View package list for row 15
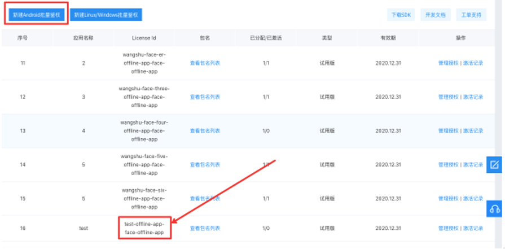The image size is (505, 249). 205,198
